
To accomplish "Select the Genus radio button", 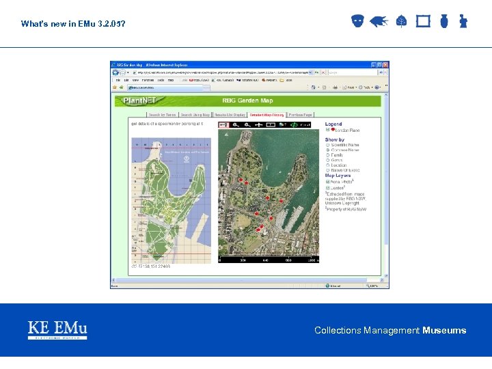I will 327,160.
